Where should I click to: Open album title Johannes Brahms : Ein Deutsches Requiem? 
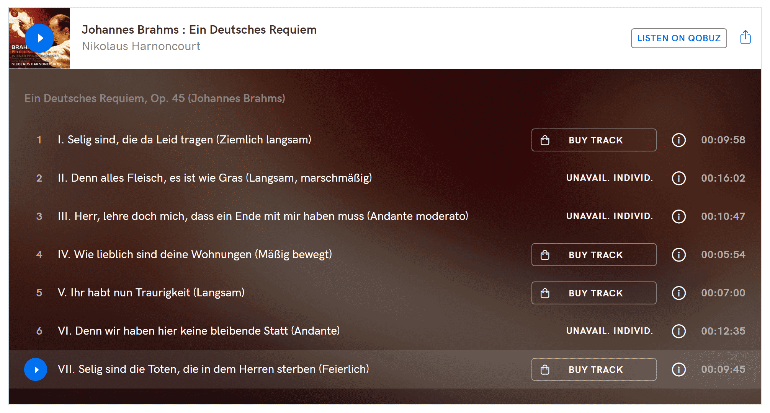point(199,30)
